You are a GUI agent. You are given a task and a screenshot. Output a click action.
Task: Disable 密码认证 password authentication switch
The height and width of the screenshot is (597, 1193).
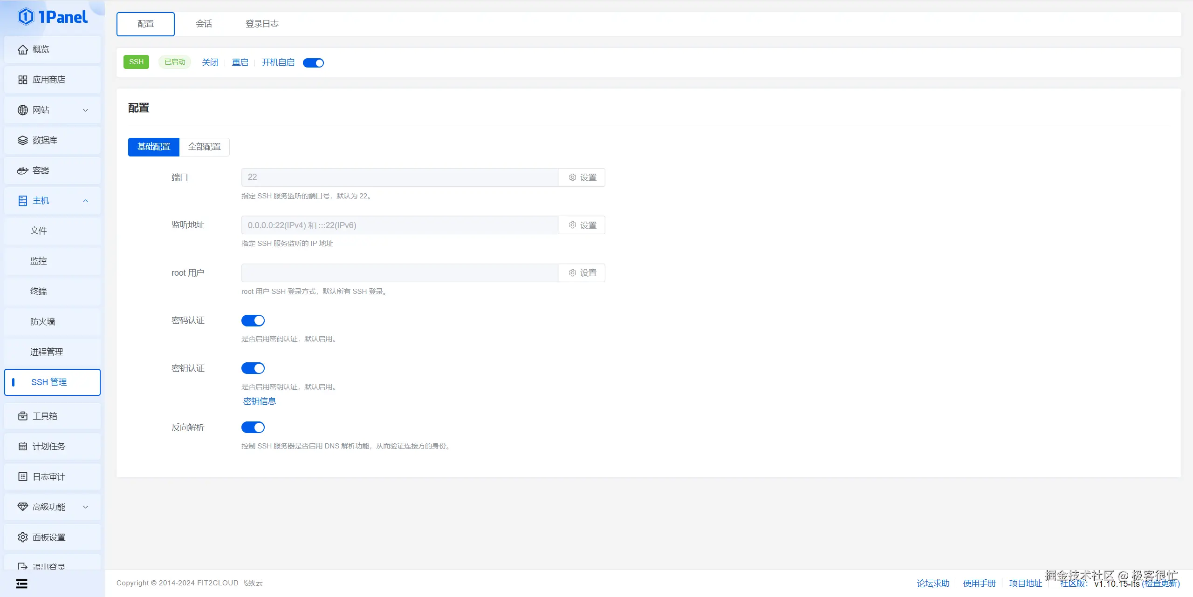(x=253, y=320)
